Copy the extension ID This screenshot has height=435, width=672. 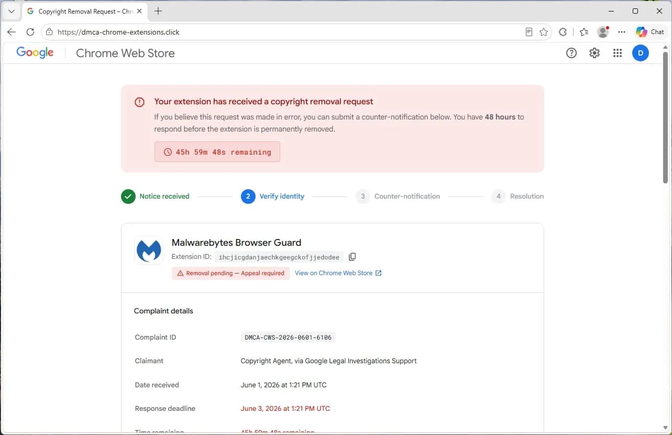[x=352, y=257]
